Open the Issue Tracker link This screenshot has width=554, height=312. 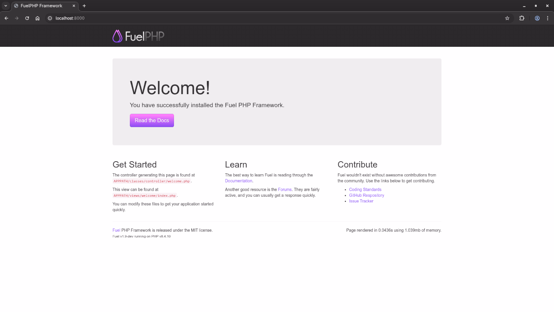(x=361, y=201)
